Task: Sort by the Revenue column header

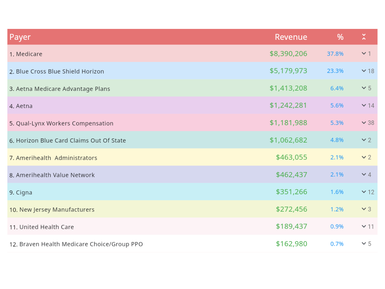Action: 291,37
